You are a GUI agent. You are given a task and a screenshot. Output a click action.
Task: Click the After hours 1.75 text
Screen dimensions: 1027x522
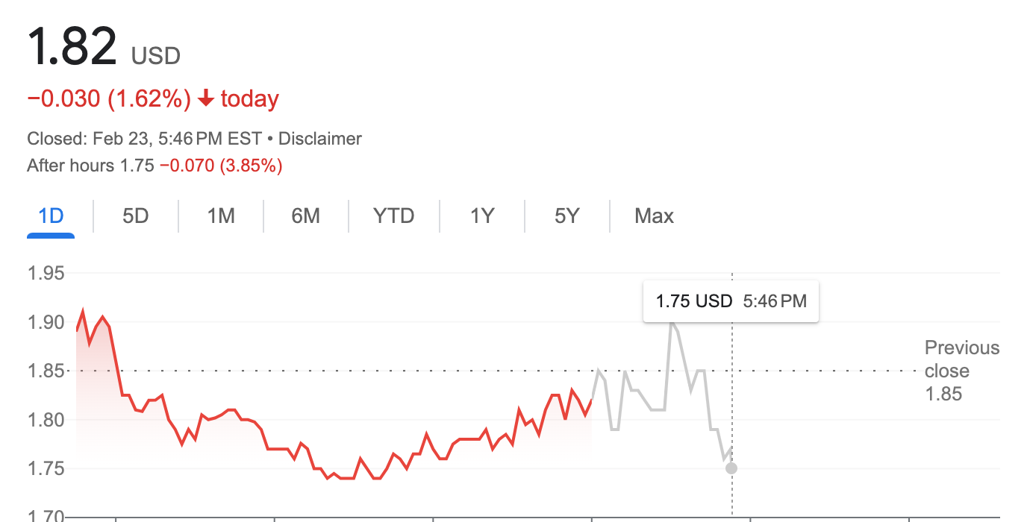pos(90,166)
